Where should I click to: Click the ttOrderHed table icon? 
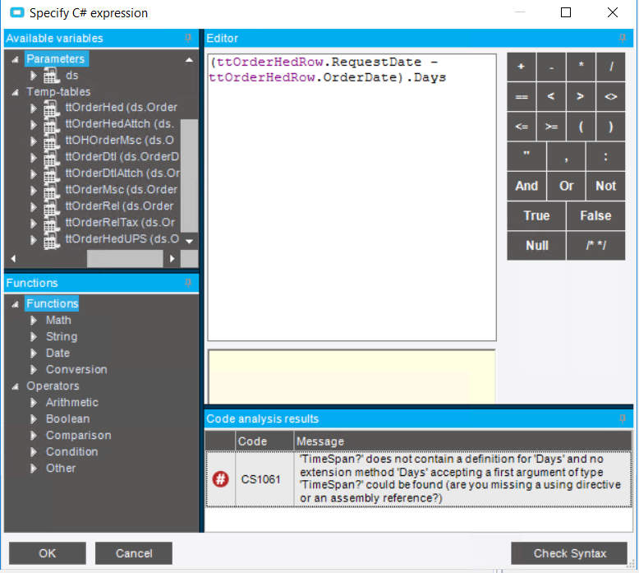52,108
